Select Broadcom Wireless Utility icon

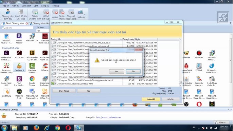pos(6,68)
